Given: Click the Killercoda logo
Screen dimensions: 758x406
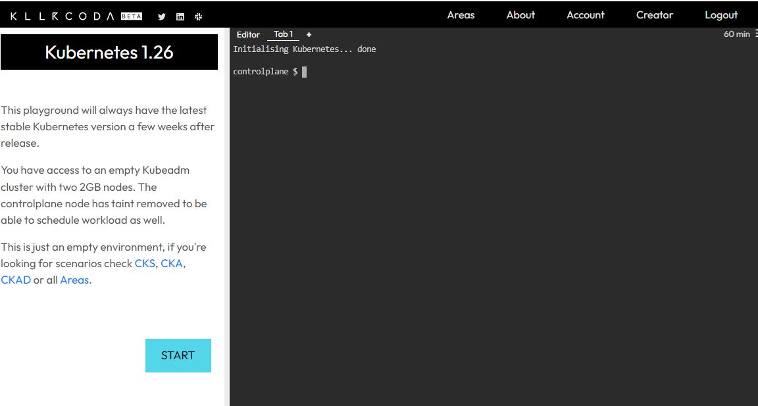Looking at the screenshot, I should tap(63, 16).
